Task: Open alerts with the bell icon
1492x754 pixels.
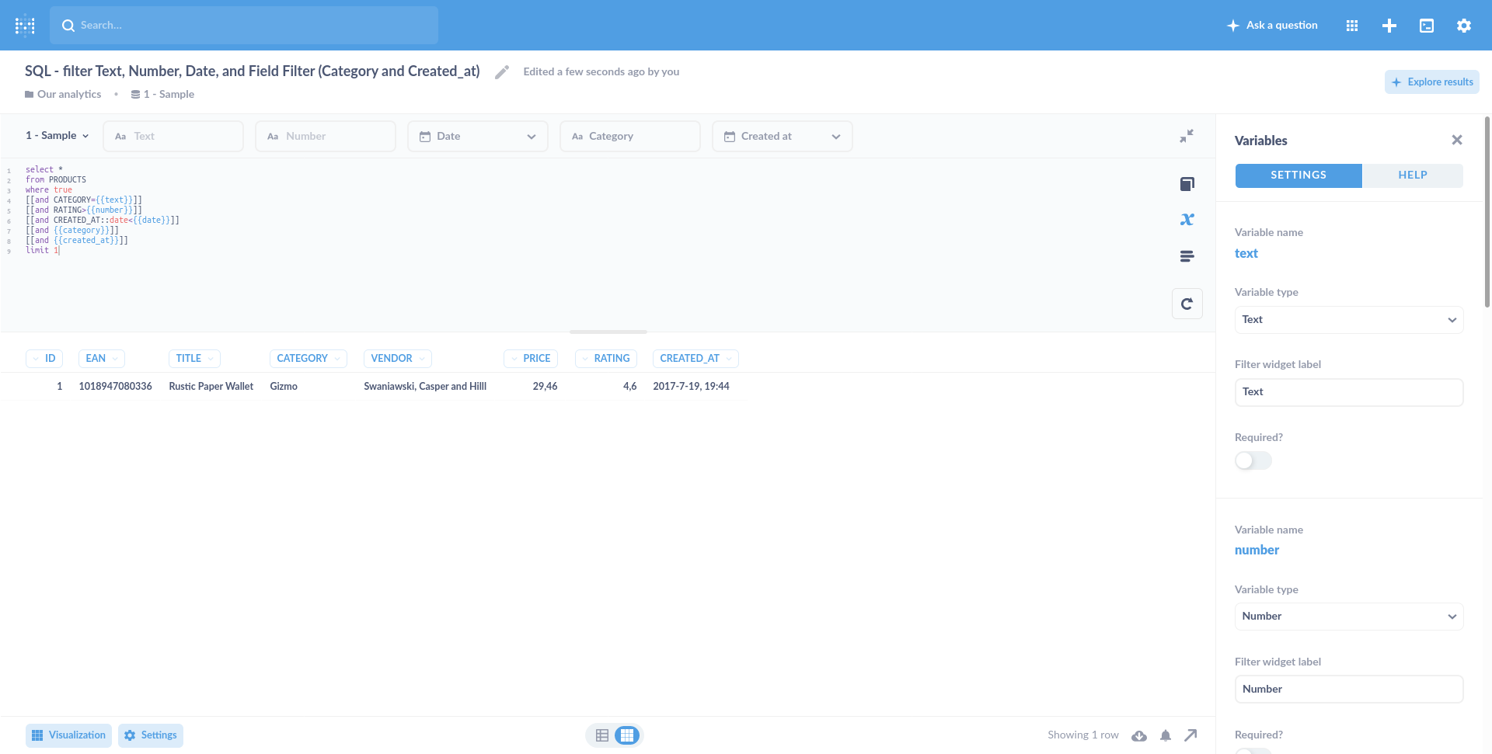Action: pos(1166,735)
